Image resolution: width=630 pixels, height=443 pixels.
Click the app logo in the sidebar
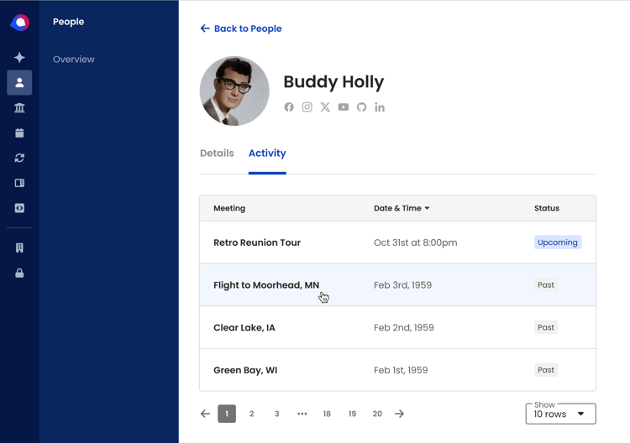point(19,23)
